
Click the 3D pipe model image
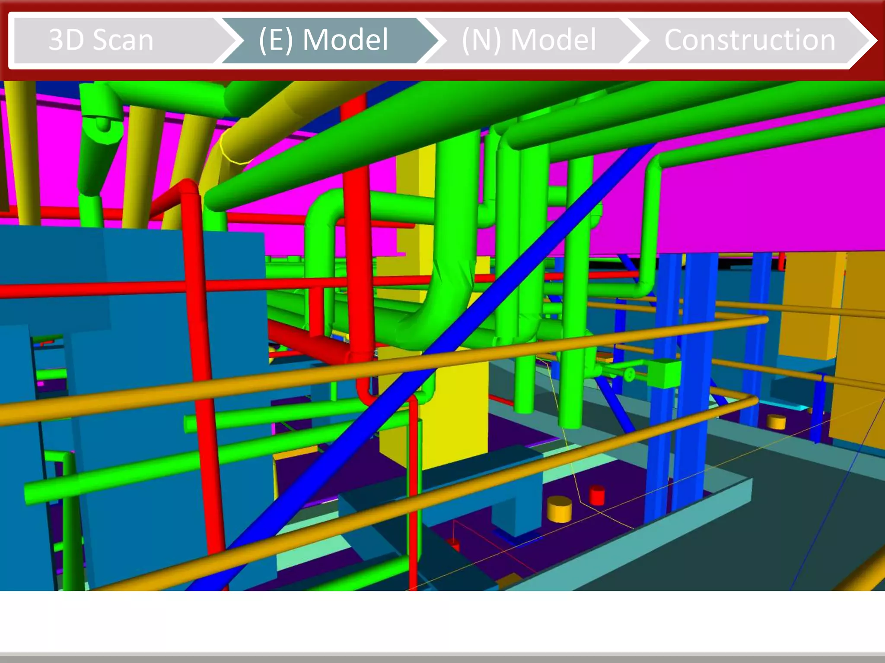442,336
